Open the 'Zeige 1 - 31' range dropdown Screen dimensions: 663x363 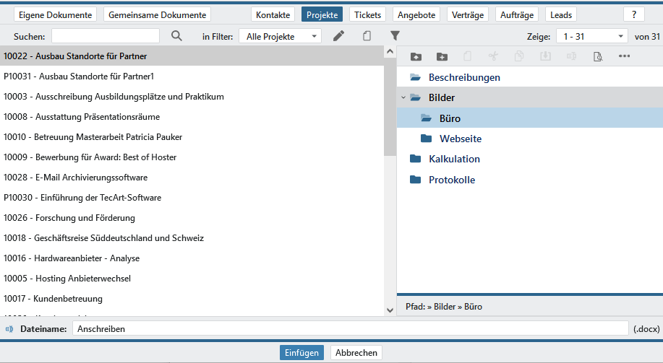591,36
